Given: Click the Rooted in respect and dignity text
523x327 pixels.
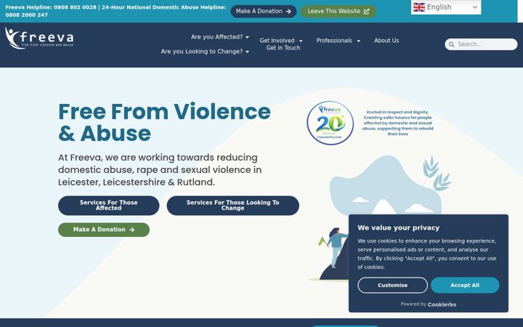Looking at the screenshot, I should coord(398,123).
